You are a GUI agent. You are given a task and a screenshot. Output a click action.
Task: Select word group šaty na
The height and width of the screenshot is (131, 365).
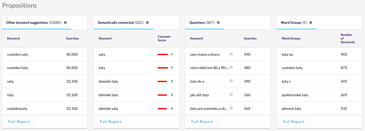tap(287, 54)
